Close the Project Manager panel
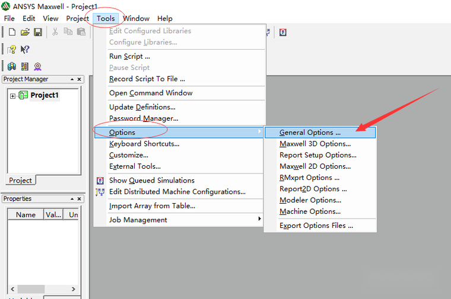This screenshot has height=299, width=451. [x=80, y=79]
